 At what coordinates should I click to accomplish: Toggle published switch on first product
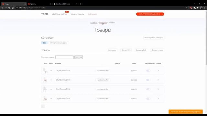[x=148, y=71]
